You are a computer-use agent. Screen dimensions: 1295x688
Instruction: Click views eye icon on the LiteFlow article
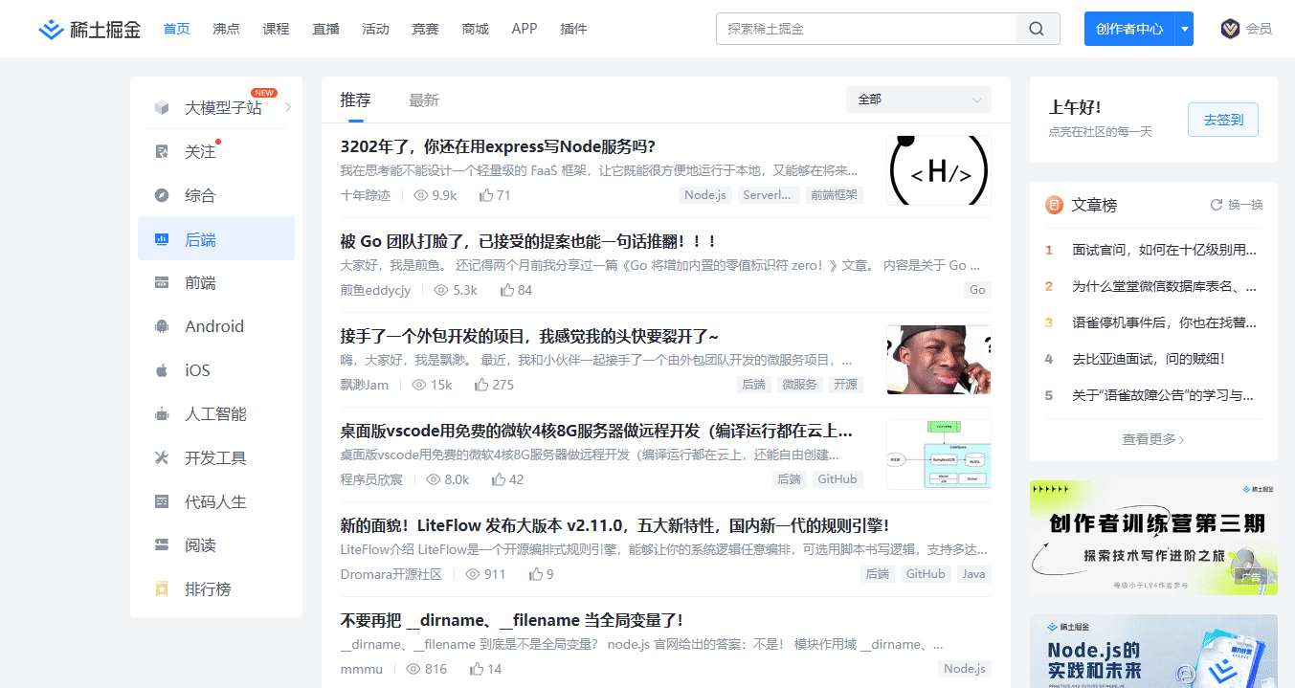point(473,574)
